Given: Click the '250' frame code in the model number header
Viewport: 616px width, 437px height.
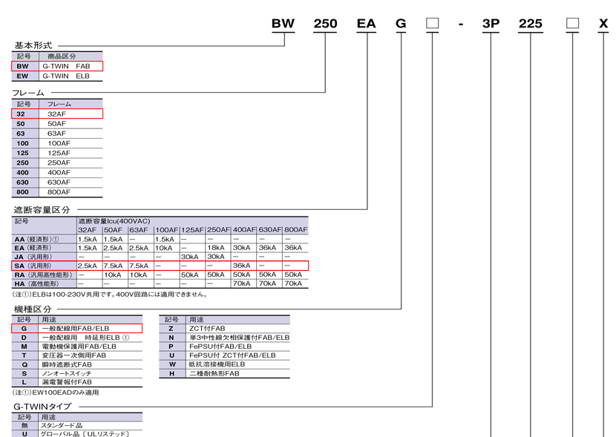Looking at the screenshot, I should (x=325, y=24).
